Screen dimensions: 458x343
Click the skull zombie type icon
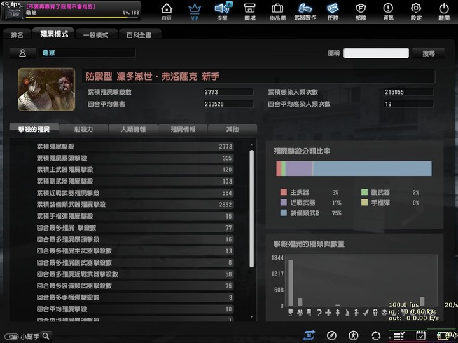click(x=385, y=313)
